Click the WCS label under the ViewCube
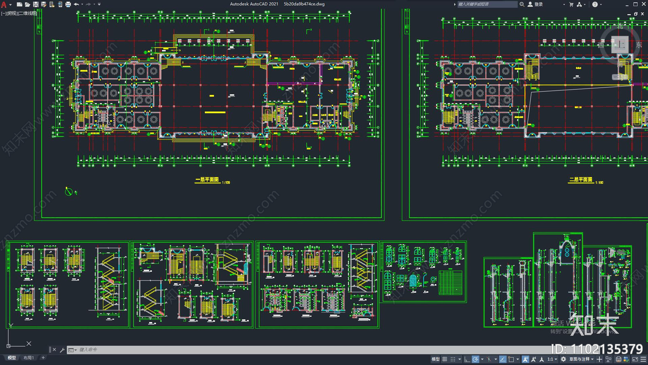 coord(619,77)
